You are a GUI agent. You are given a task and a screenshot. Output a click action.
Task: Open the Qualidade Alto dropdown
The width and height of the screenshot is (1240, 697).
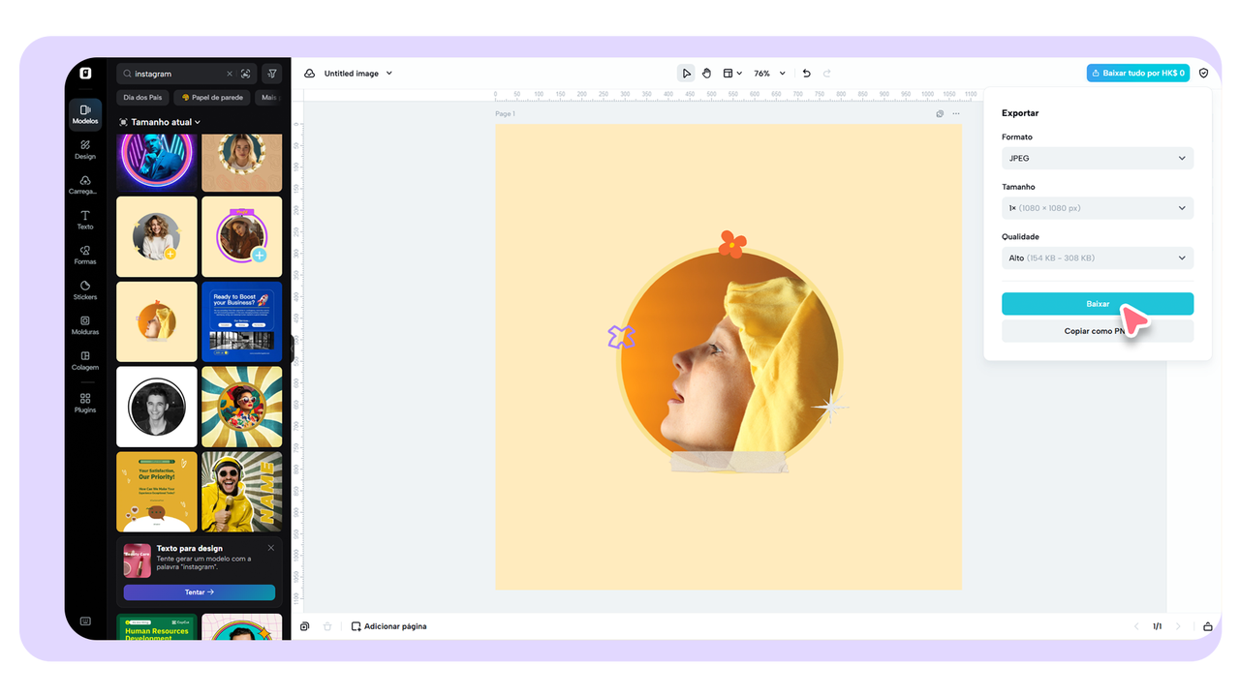point(1098,258)
